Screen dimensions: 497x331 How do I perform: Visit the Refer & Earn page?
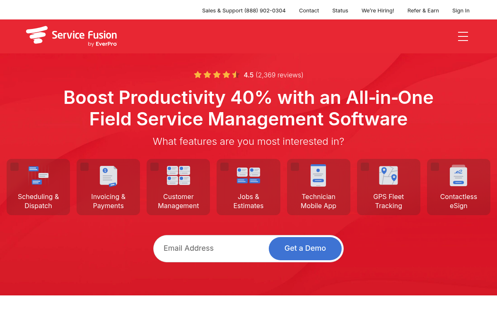423,10
